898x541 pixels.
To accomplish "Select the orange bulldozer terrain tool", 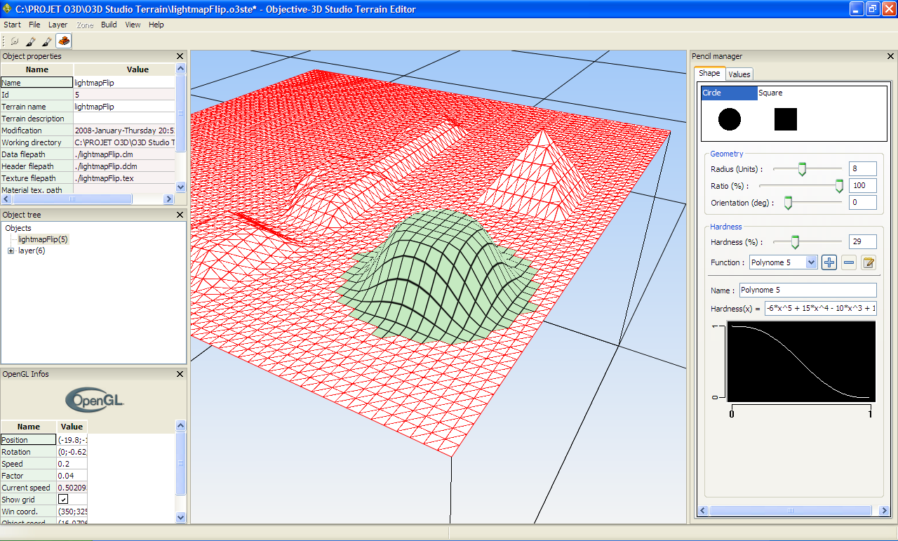I will click(x=64, y=41).
